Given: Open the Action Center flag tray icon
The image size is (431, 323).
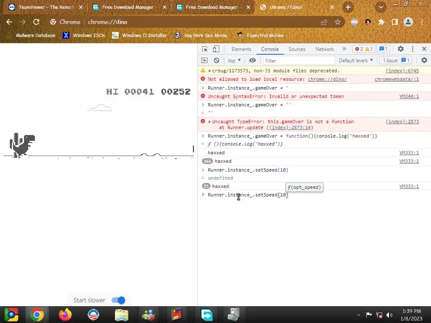Looking at the screenshot, I should pos(369,315).
